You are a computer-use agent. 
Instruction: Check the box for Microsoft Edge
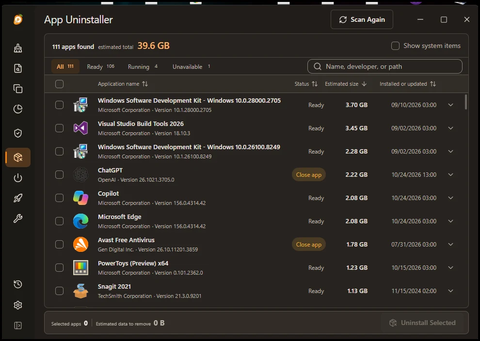pyautogui.click(x=59, y=221)
